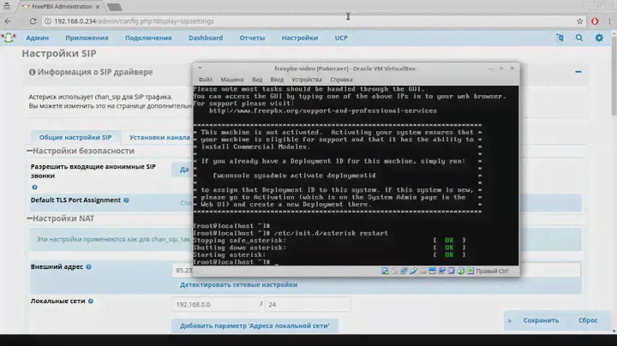Open the Приложения menu

[x=86, y=38]
